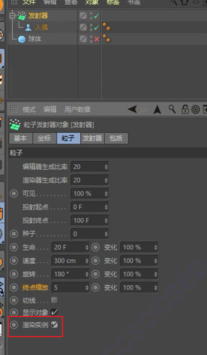Viewport: 207px width, 355px height.
Task: Click the 投射起点 stepper arrows
Action: (x=106, y=207)
